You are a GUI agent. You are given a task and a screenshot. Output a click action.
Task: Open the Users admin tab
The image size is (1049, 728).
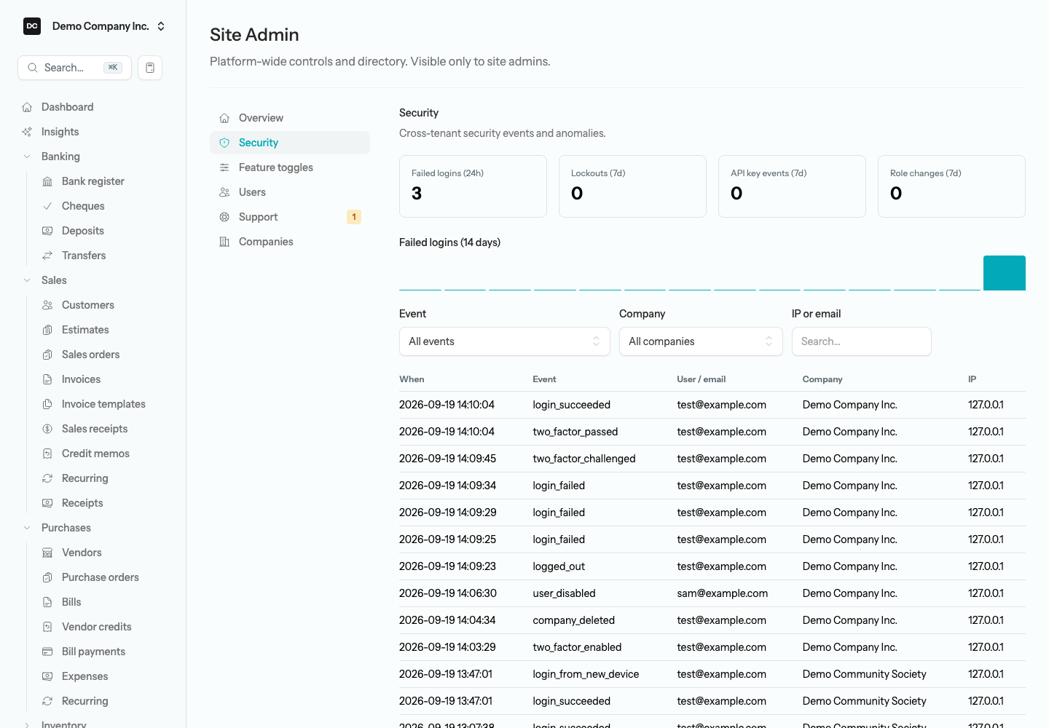coord(290,192)
